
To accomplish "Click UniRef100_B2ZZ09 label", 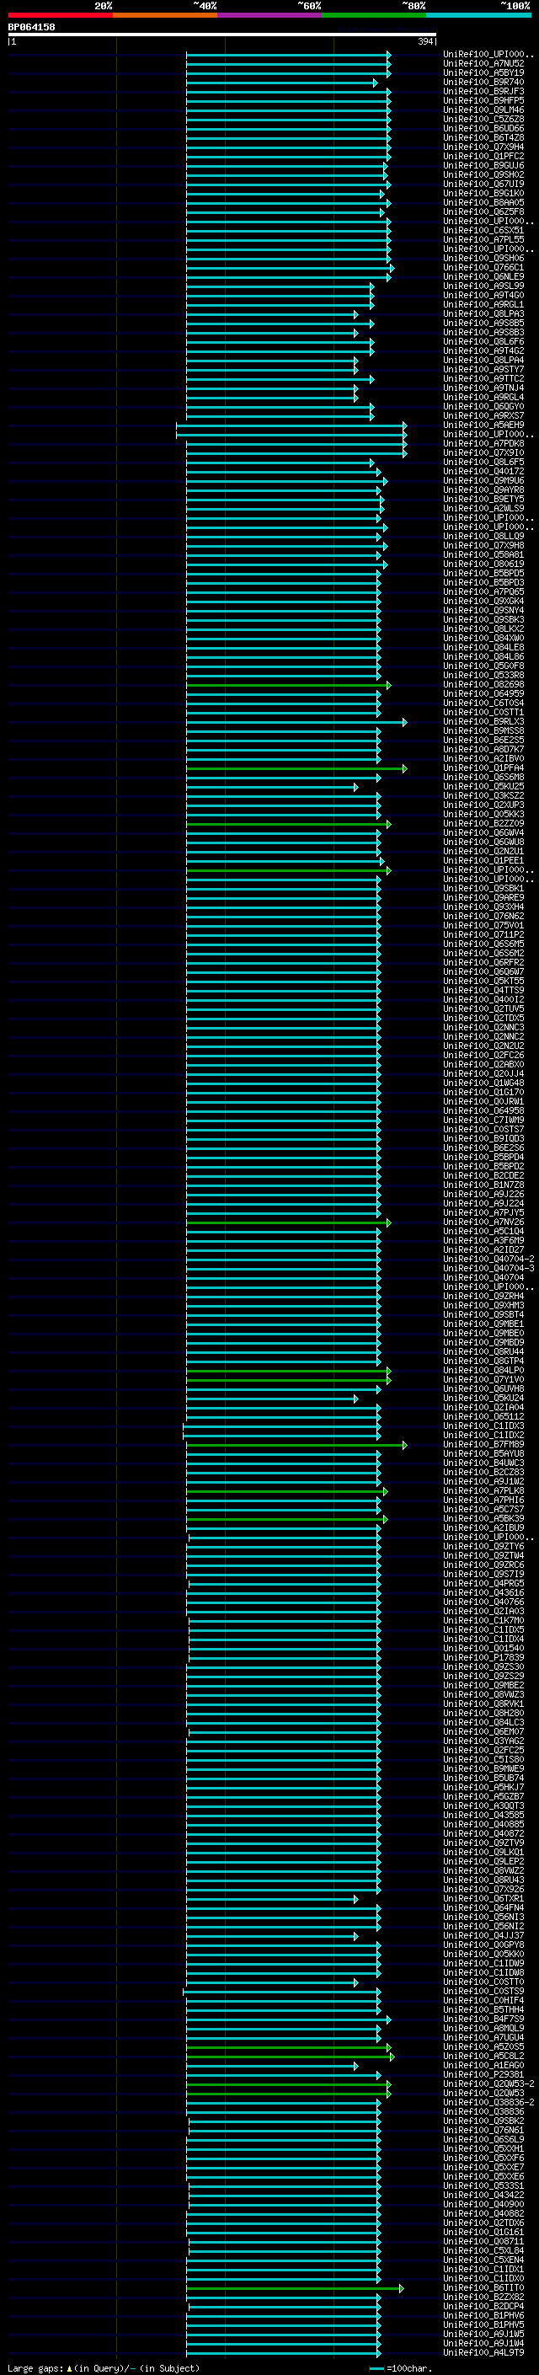I will (483, 823).
